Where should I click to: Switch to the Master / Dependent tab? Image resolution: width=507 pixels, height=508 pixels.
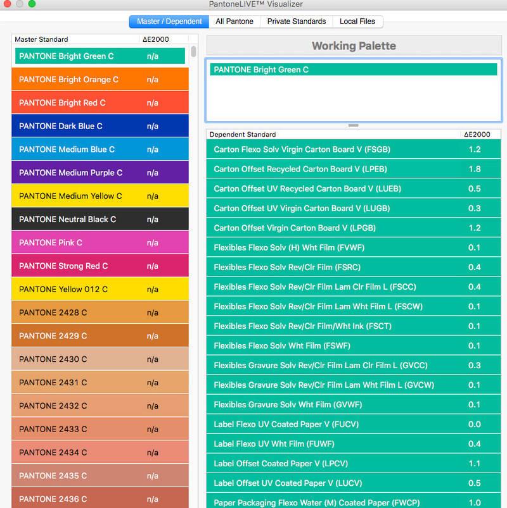pos(169,22)
